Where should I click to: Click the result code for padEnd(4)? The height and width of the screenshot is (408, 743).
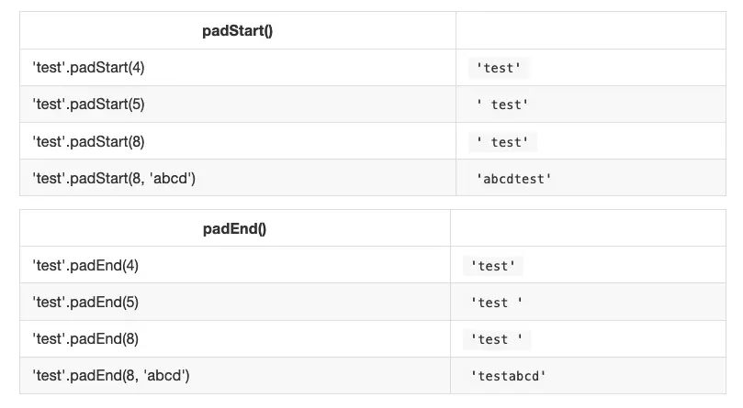click(x=494, y=266)
